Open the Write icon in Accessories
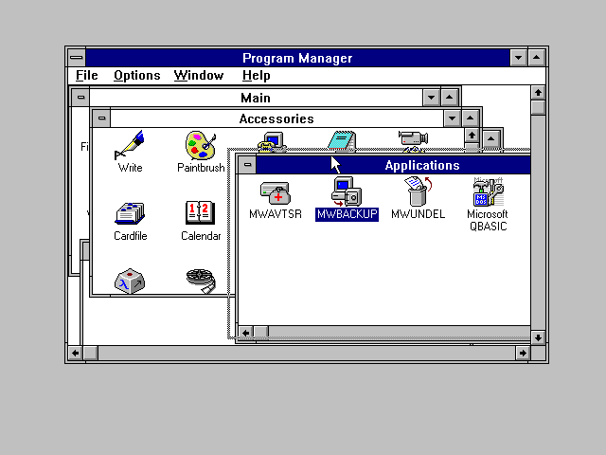 coord(130,152)
